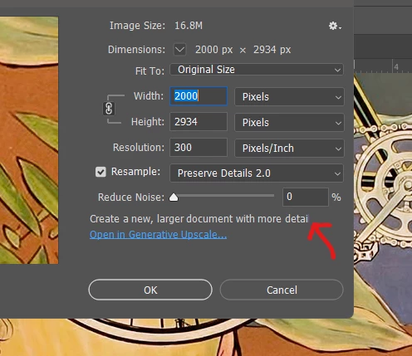Viewport: 412px width, 356px height.
Task: Click the Cancel button
Action: [x=282, y=290]
